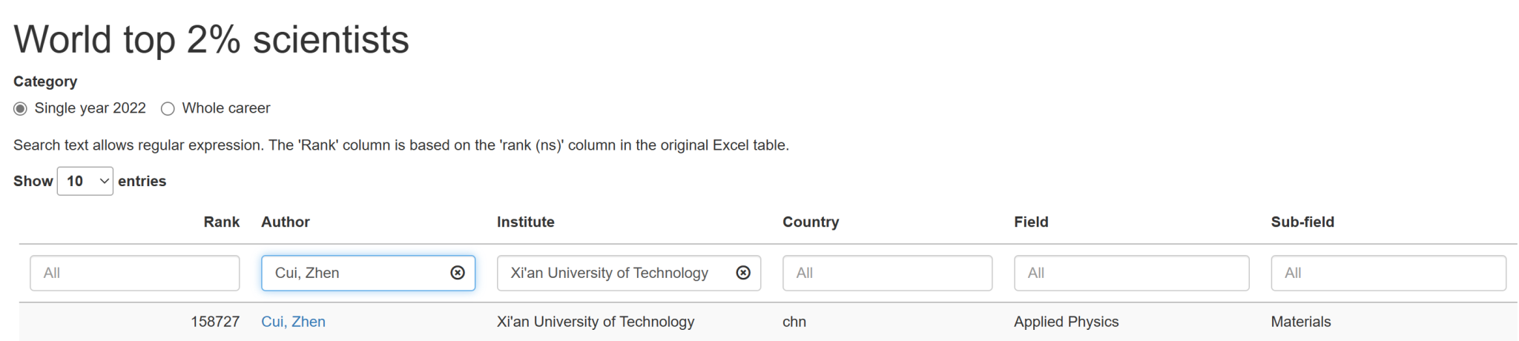The height and width of the screenshot is (341, 1519).
Task: Sort table by Rank column header
Action: click(x=221, y=222)
